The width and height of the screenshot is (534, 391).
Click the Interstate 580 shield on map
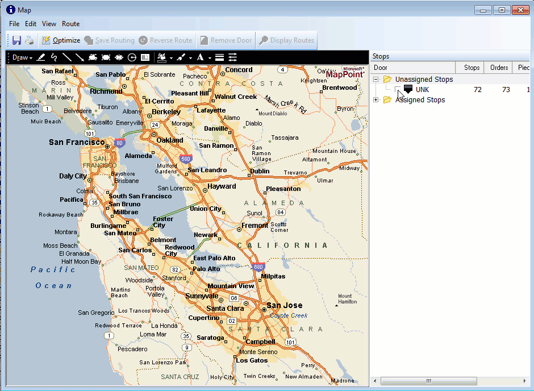pos(186,159)
